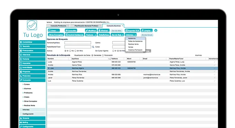Viewport: 235px width, 128px height.
Task: Choose Histórico Formación report
Action: pos(135,50)
